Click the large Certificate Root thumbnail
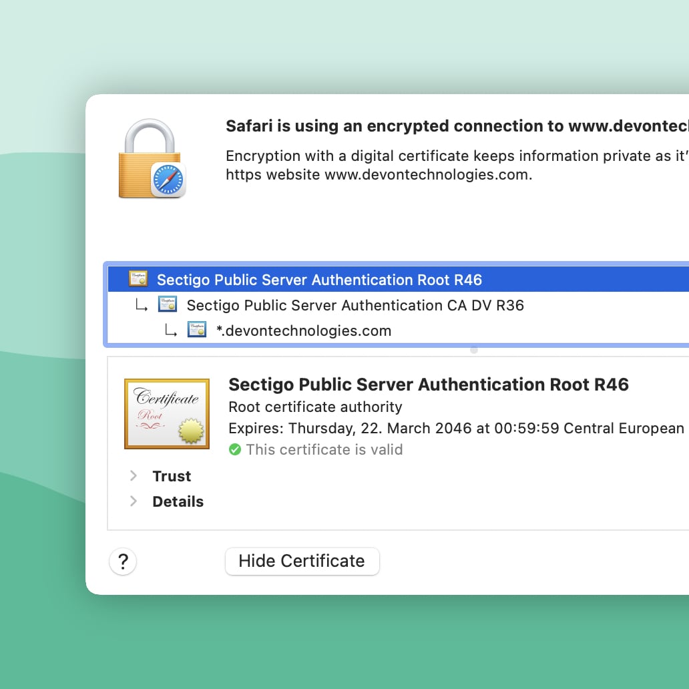Image resolution: width=689 pixels, height=689 pixels. (167, 414)
